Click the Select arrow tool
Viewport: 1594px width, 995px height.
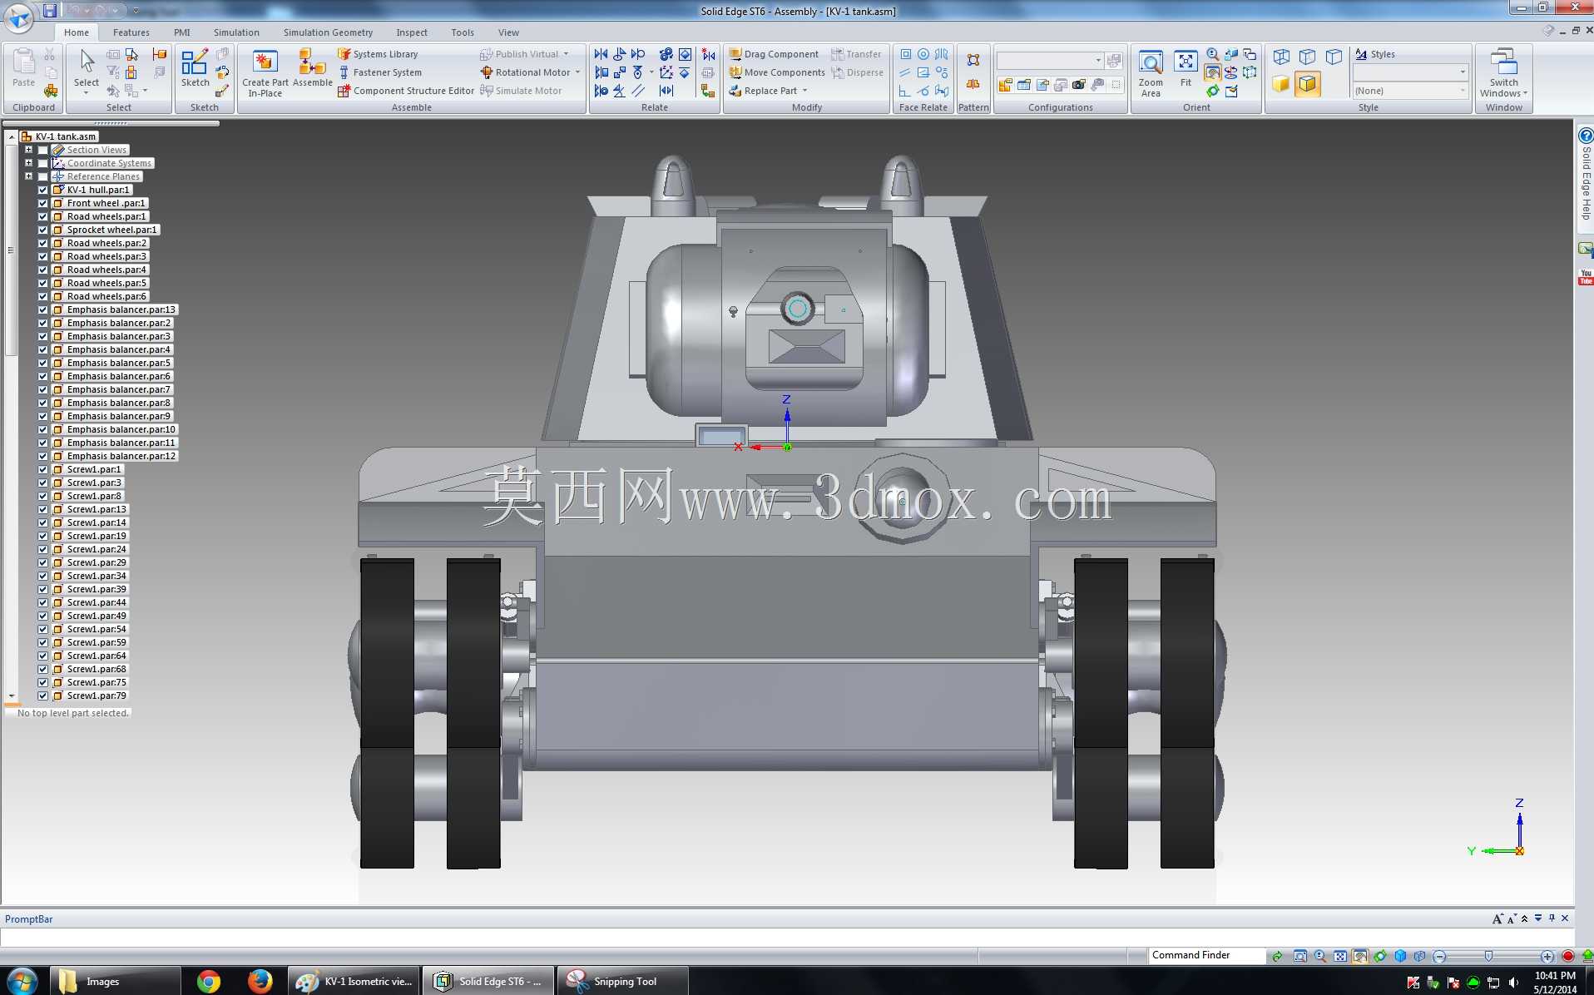click(x=87, y=68)
